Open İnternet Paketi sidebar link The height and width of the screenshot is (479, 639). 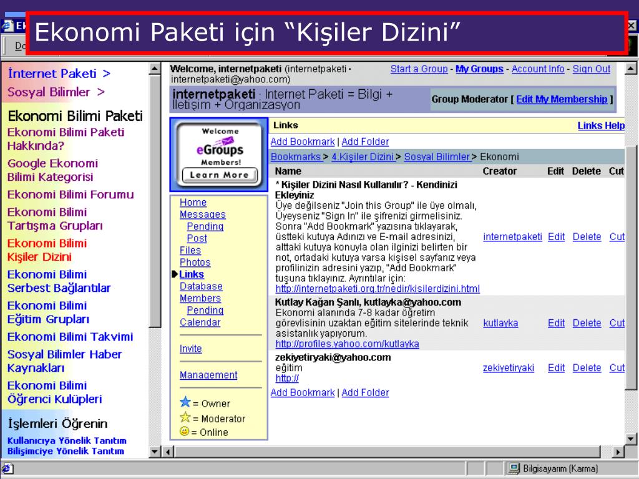tap(59, 74)
